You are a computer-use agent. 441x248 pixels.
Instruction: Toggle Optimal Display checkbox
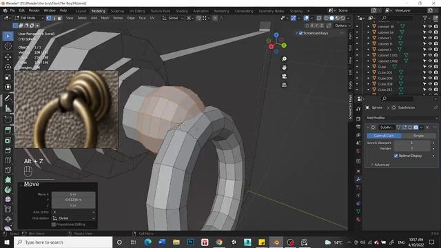pos(396,156)
